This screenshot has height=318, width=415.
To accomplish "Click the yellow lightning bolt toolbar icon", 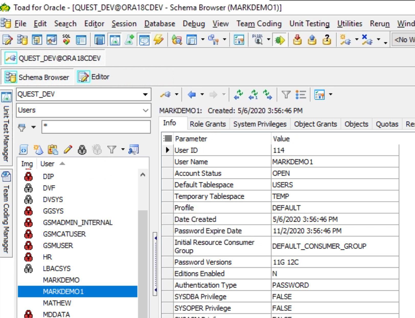I will pyautogui.click(x=158, y=40).
